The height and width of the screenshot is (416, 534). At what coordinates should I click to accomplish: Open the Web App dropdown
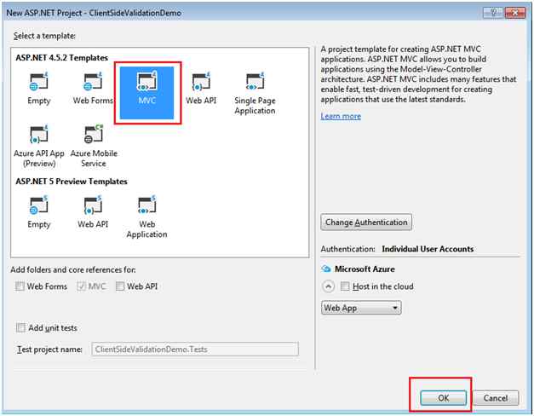point(361,308)
